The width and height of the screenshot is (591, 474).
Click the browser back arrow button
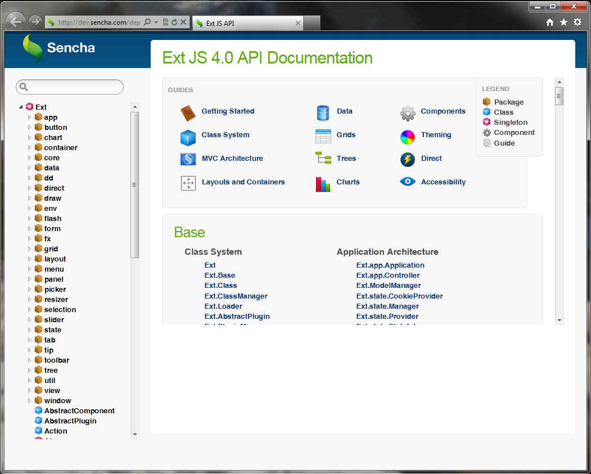coord(15,22)
